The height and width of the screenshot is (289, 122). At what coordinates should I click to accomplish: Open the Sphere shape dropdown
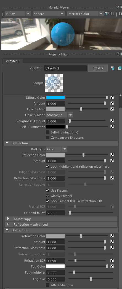[x=49, y=14]
